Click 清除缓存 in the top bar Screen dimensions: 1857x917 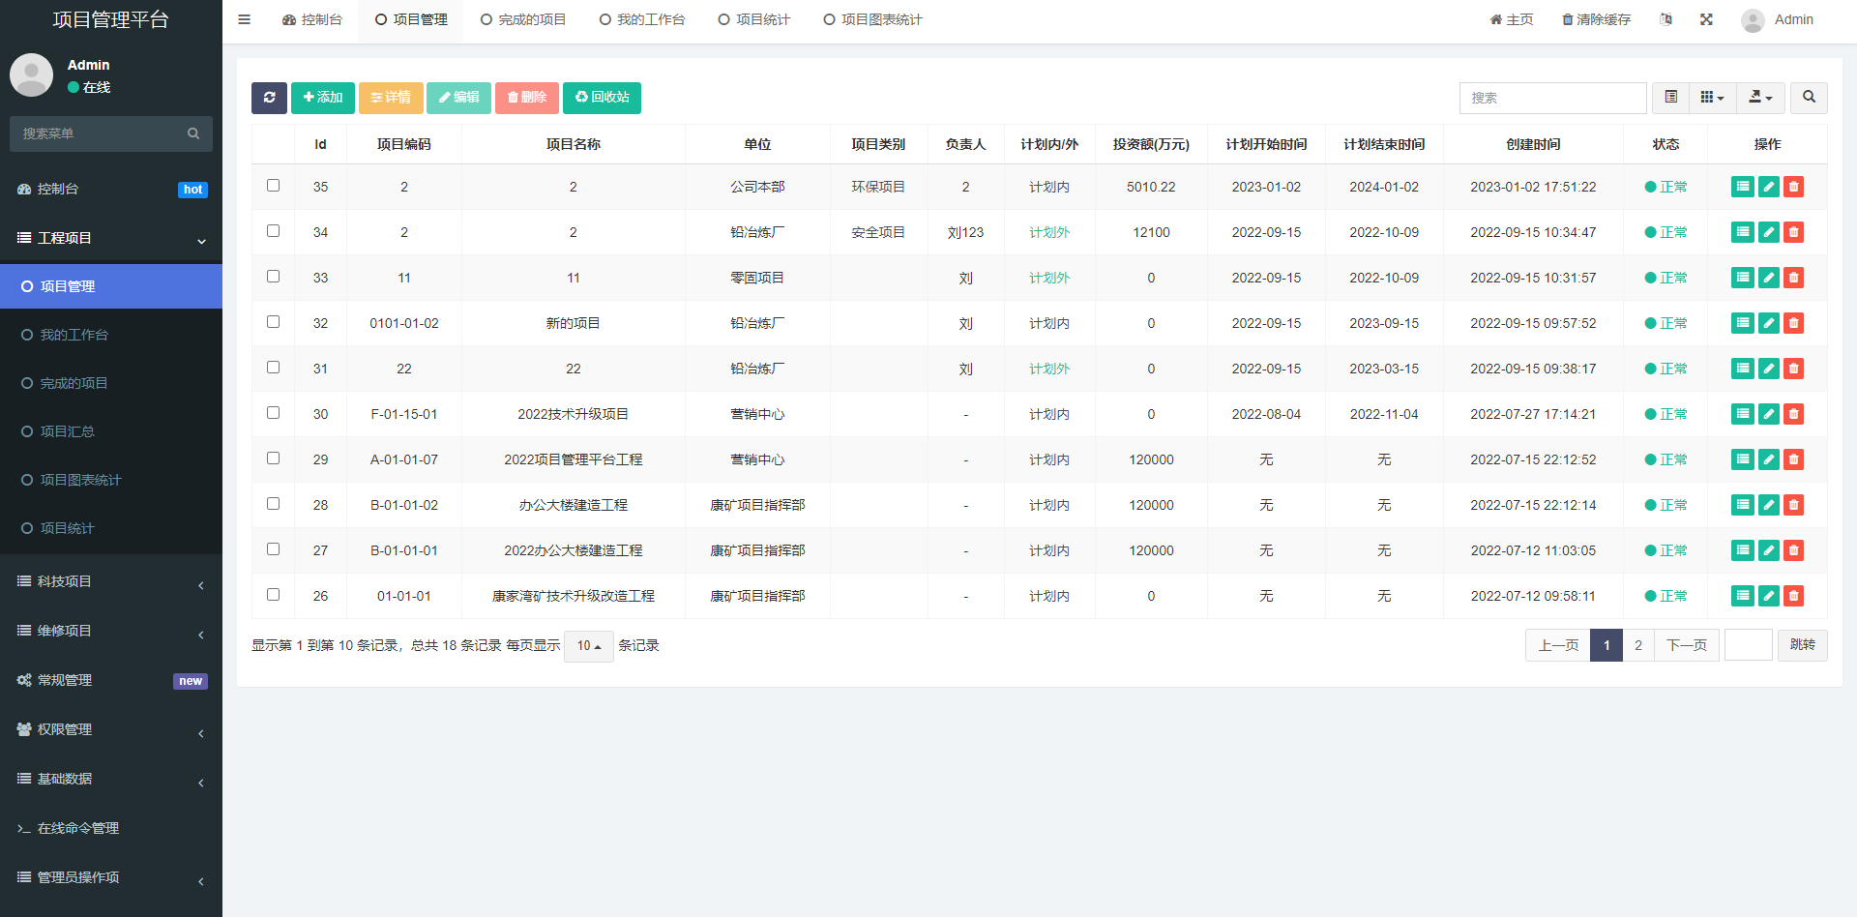pyautogui.click(x=1596, y=19)
